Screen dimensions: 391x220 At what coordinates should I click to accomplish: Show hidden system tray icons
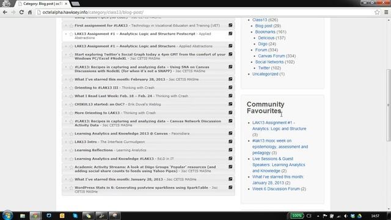click(x=318, y=216)
